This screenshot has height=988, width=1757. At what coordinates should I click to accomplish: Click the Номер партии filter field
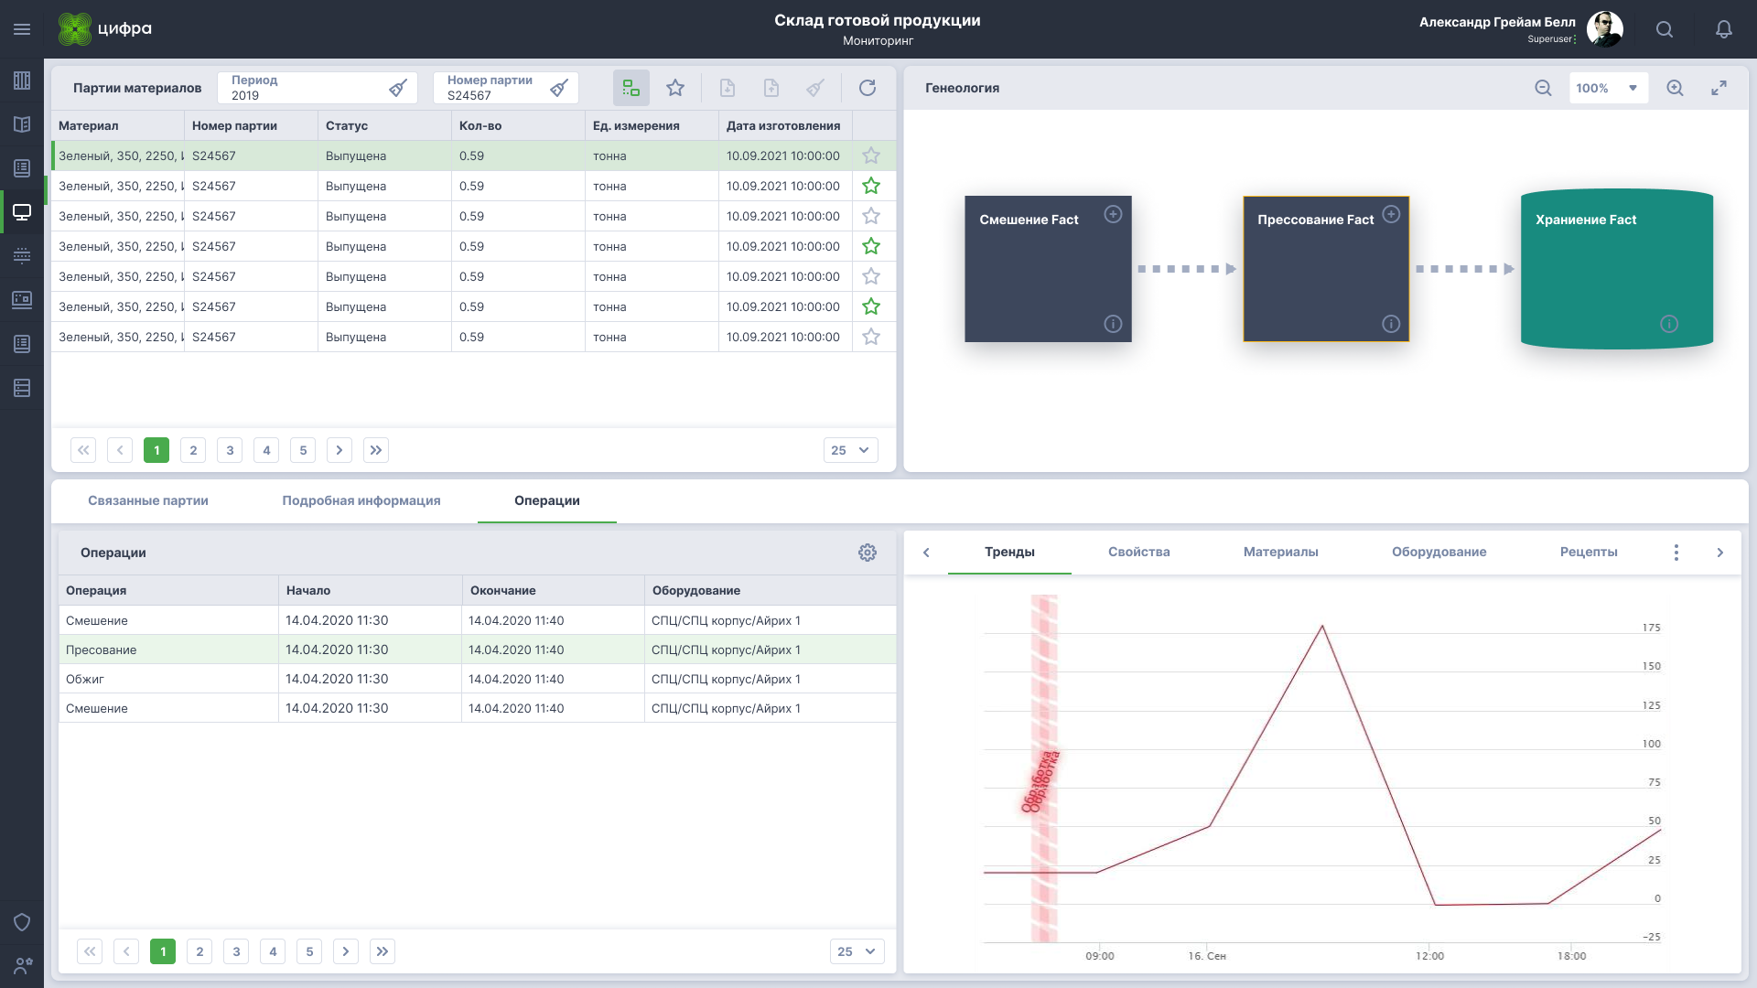click(506, 88)
